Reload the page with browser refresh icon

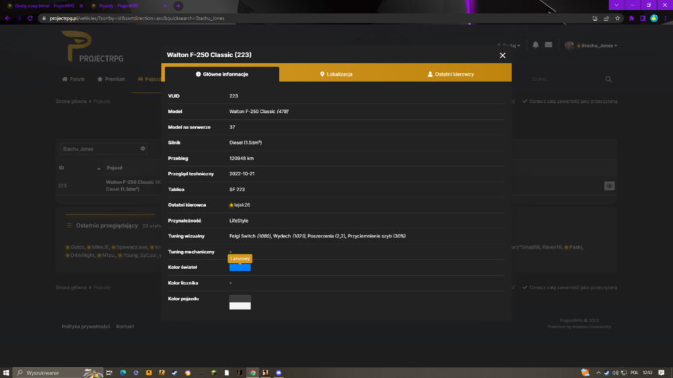[30, 18]
